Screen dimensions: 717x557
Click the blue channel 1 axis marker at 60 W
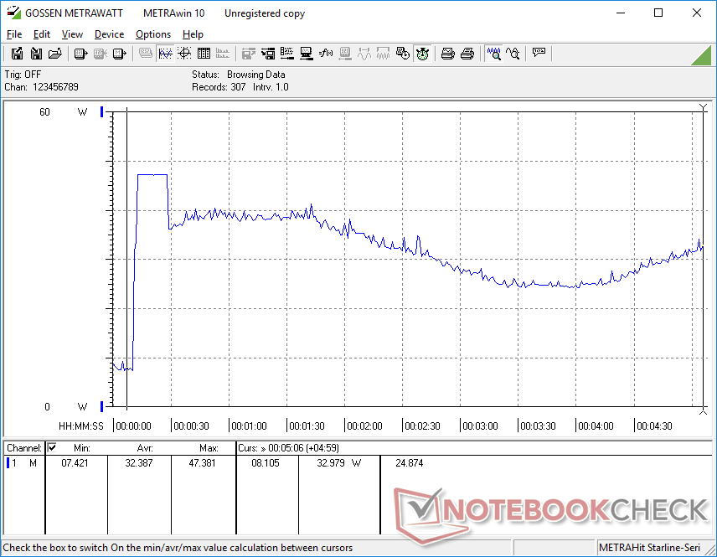101,111
